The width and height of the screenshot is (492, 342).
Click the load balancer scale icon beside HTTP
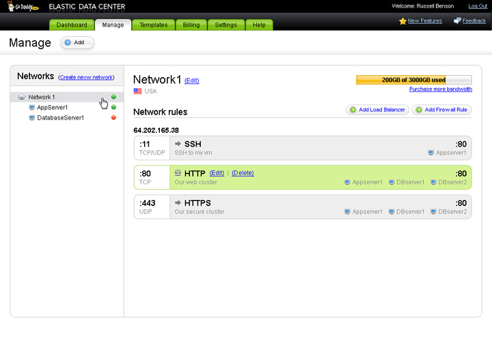178,173
